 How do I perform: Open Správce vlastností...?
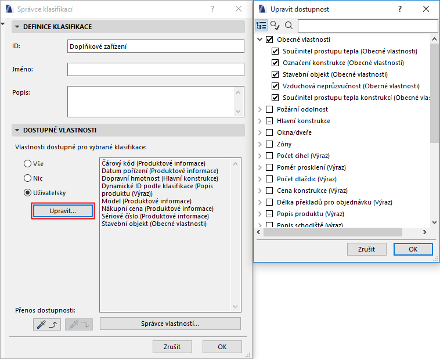coord(170,324)
